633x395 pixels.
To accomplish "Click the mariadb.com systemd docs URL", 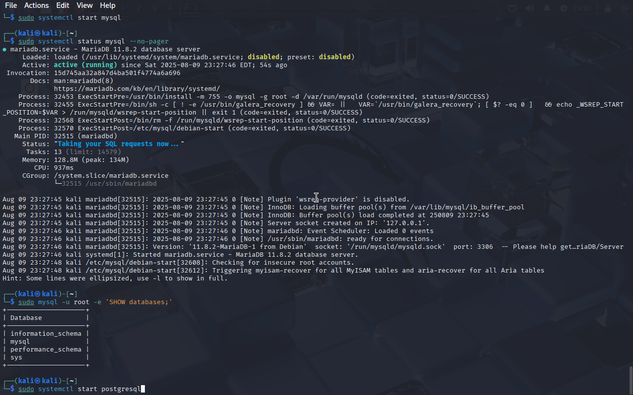I will [137, 89].
